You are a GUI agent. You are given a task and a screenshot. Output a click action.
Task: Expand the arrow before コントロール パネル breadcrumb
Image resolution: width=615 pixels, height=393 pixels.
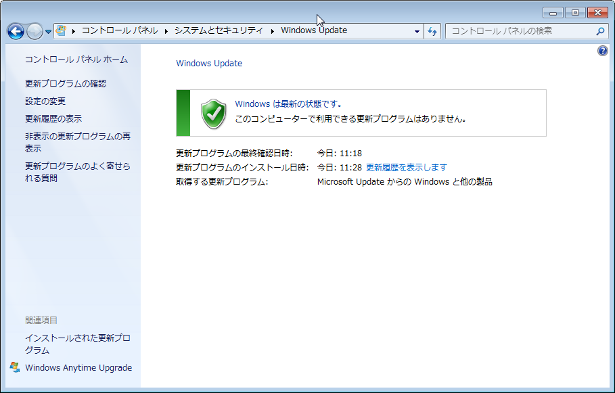pyautogui.click(x=73, y=31)
